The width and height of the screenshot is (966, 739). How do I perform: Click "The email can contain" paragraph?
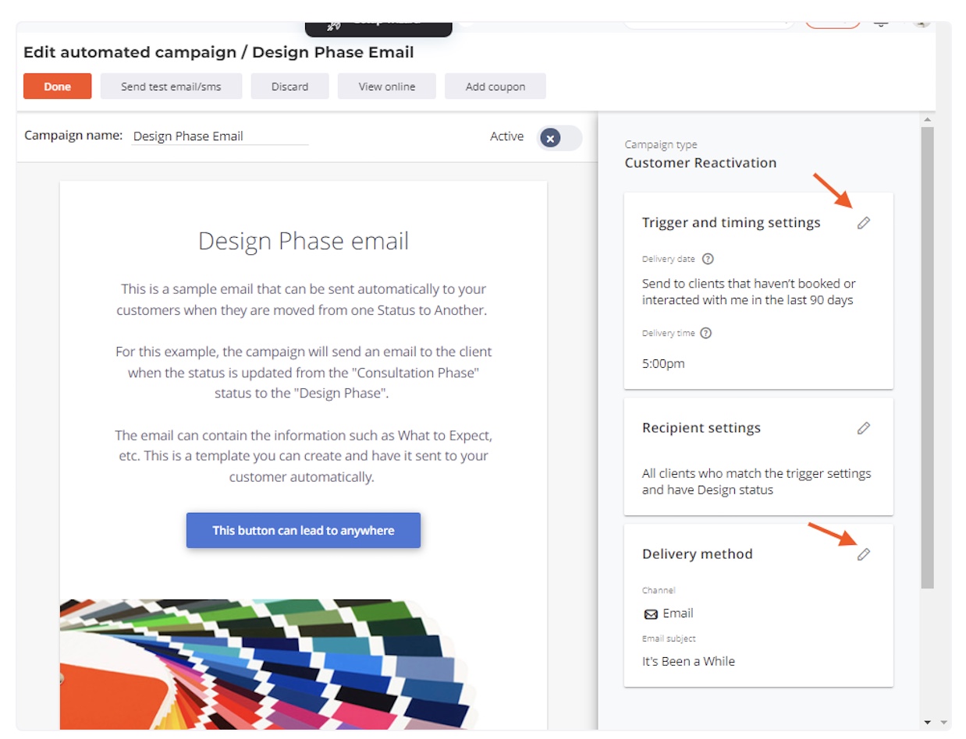tap(304, 456)
